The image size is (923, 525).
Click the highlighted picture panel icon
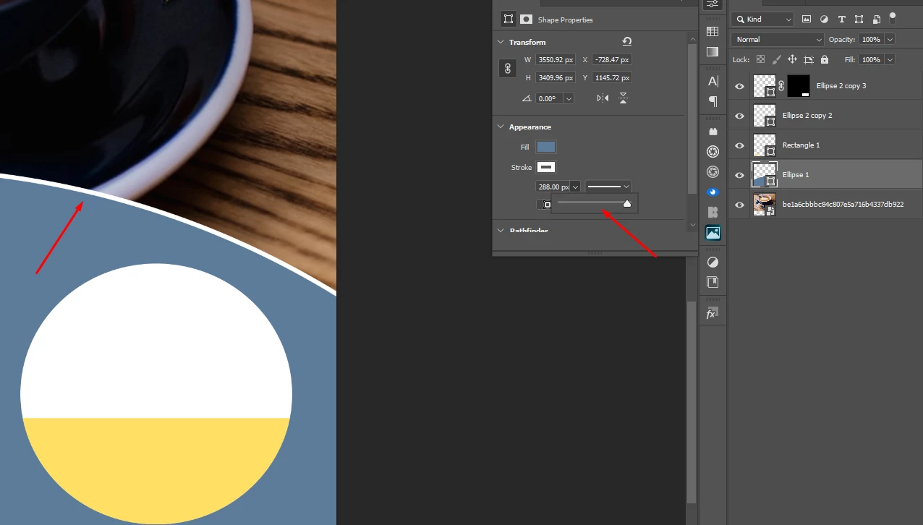click(x=713, y=233)
